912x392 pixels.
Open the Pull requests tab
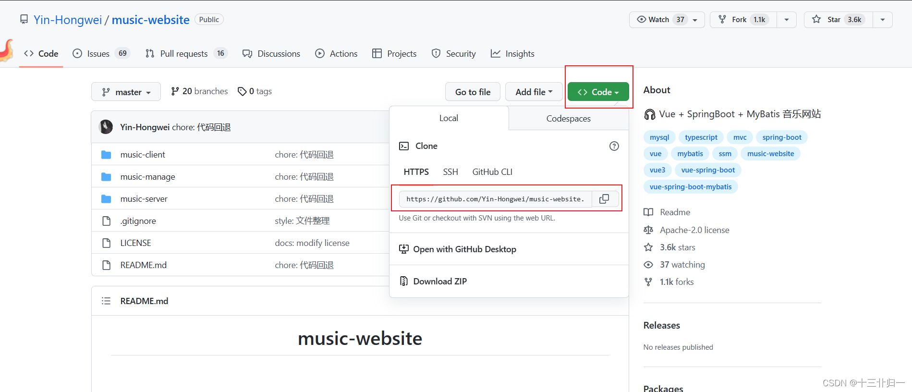point(186,54)
